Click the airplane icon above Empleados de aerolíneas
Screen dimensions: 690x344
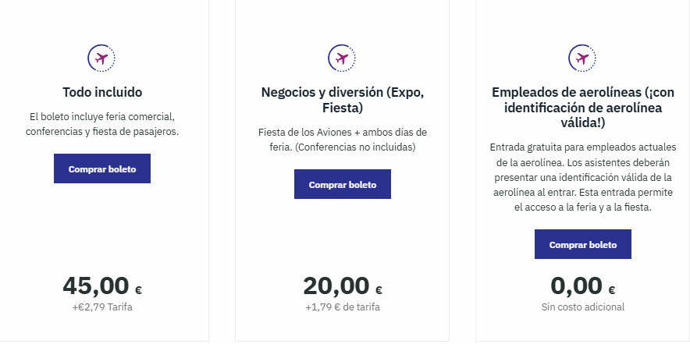pos(582,58)
